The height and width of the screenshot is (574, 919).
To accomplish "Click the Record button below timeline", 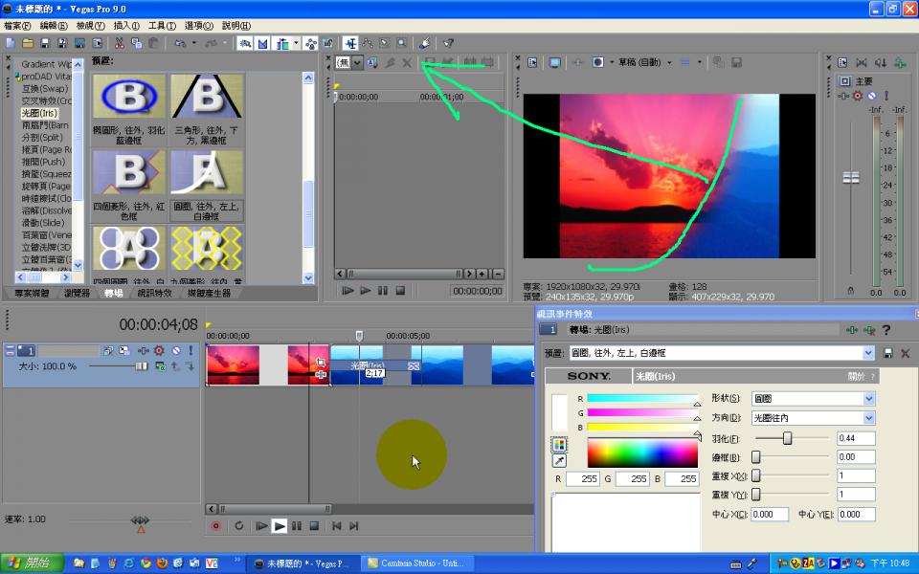I will tap(215, 525).
